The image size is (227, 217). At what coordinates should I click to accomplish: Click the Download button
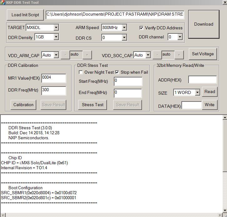coord(204,24)
